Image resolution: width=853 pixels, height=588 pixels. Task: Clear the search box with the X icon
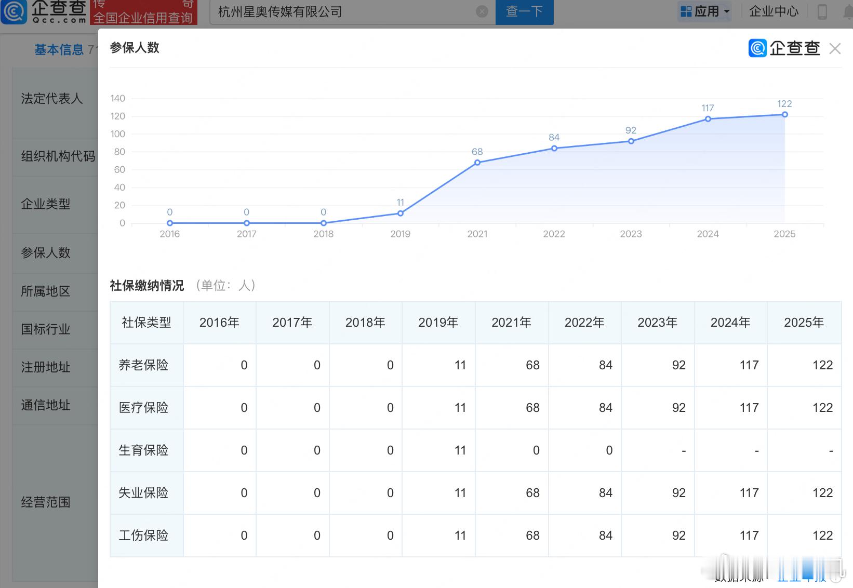pos(482,11)
